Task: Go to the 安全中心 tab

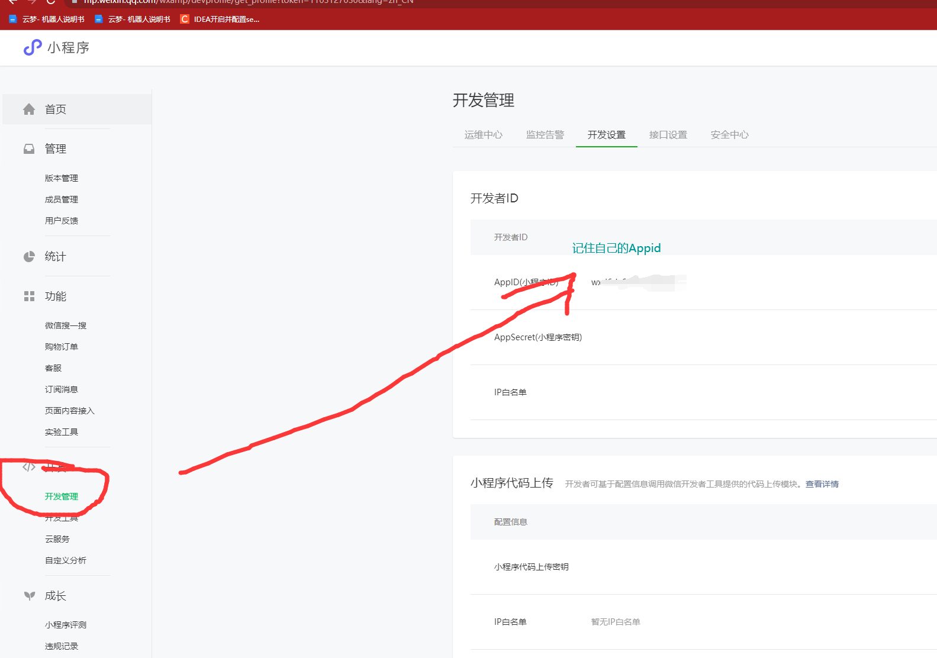Action: 729,135
